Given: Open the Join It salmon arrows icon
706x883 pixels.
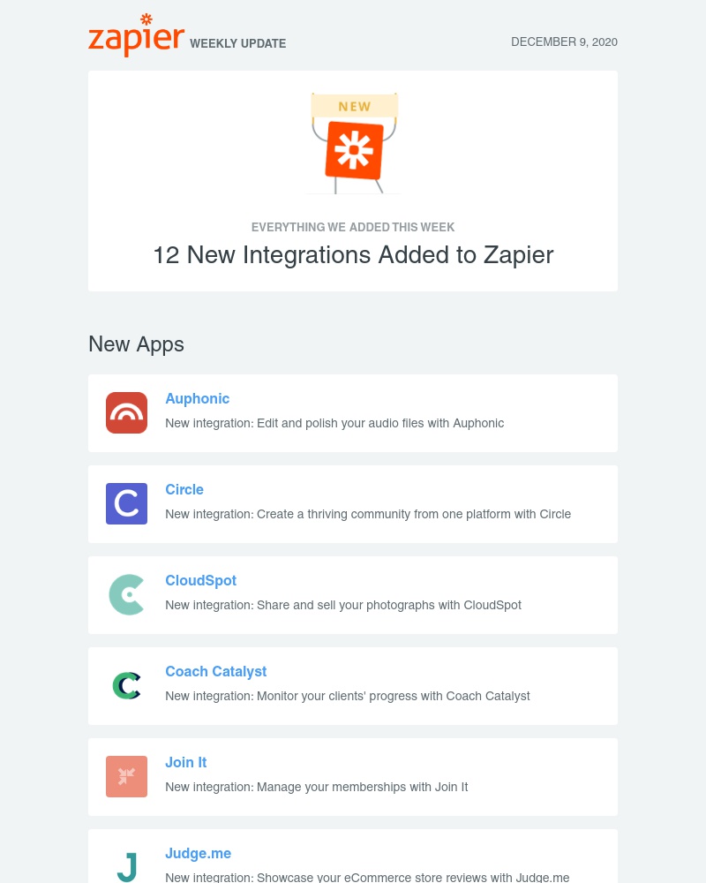Looking at the screenshot, I should (x=127, y=776).
